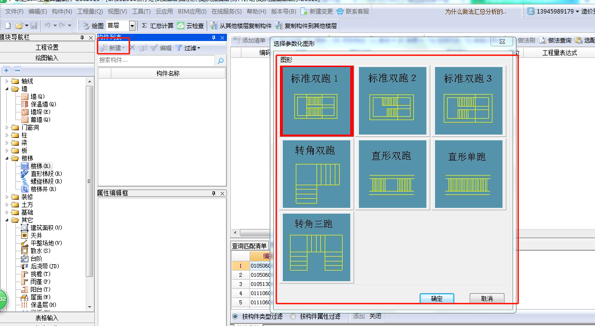The image size is (595, 326).
Task: Click 汇总计算 sigma icon
Action: pyautogui.click(x=145, y=26)
